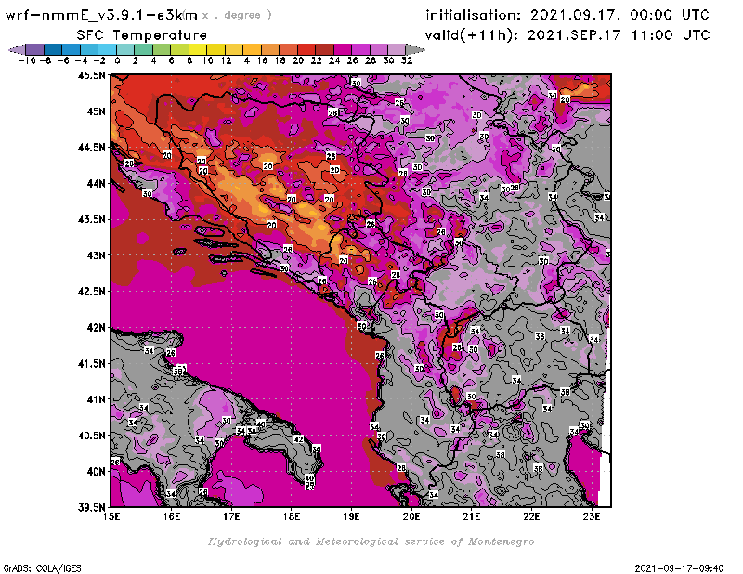Select the '16E' longitude axis label
Screen dimensions: 743x574
[172, 516]
